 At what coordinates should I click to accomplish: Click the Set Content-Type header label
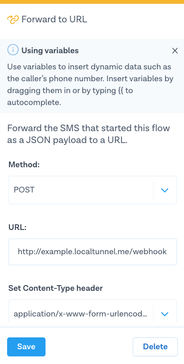[x=55, y=288]
